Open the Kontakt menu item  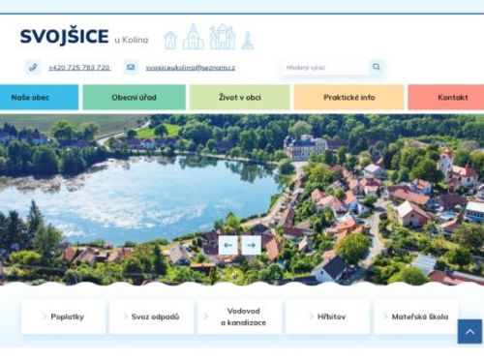click(x=446, y=97)
